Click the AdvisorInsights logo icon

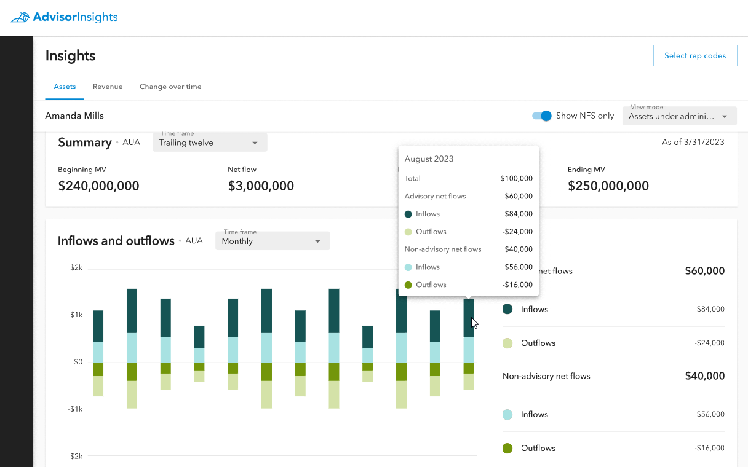(20, 17)
